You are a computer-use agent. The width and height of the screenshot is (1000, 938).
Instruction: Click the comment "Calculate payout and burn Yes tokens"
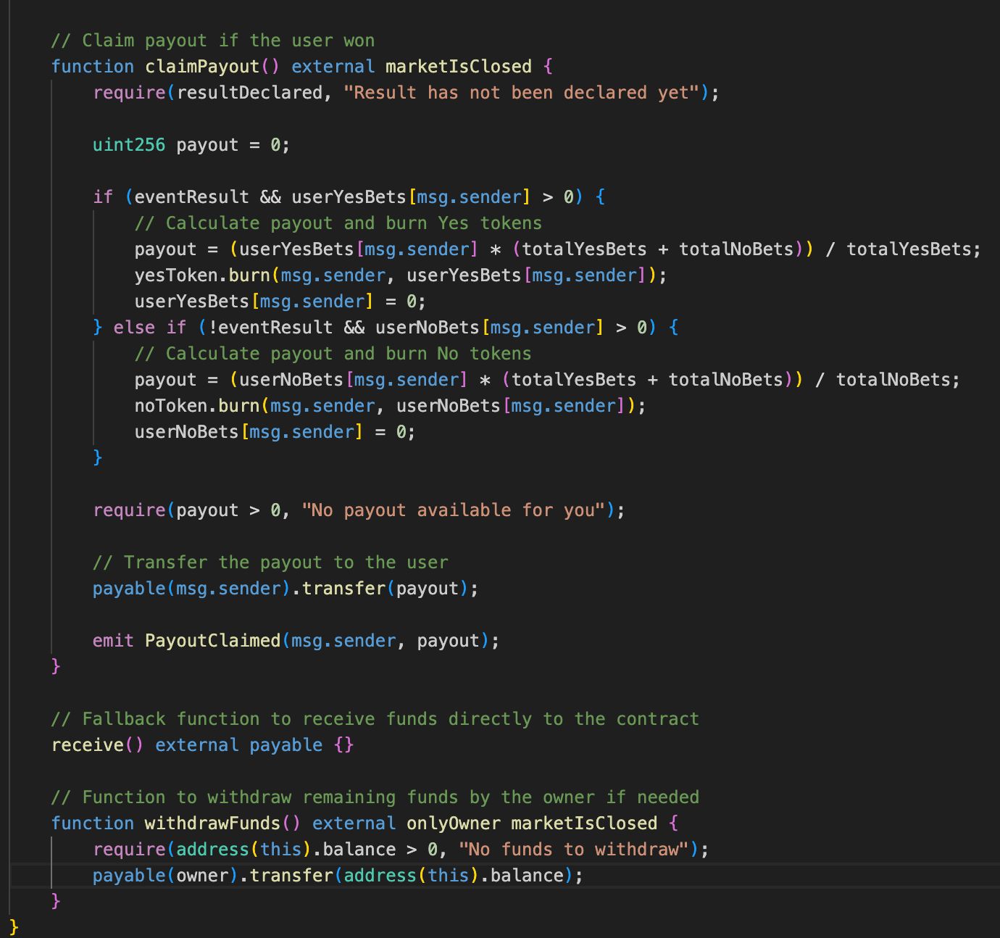[x=338, y=223]
